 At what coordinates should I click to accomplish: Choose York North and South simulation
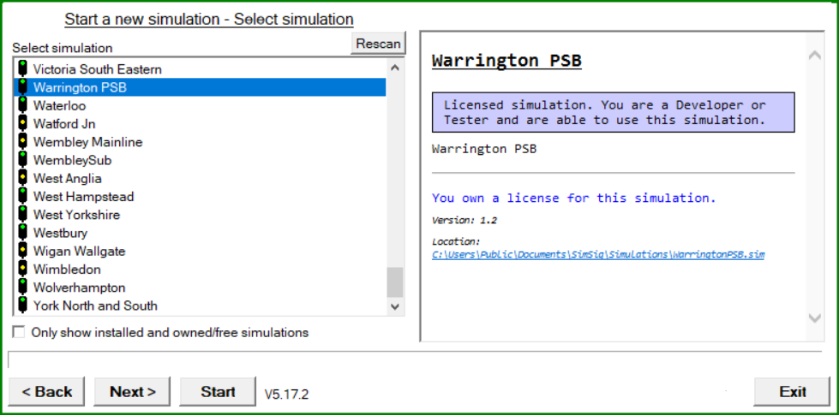click(200, 305)
